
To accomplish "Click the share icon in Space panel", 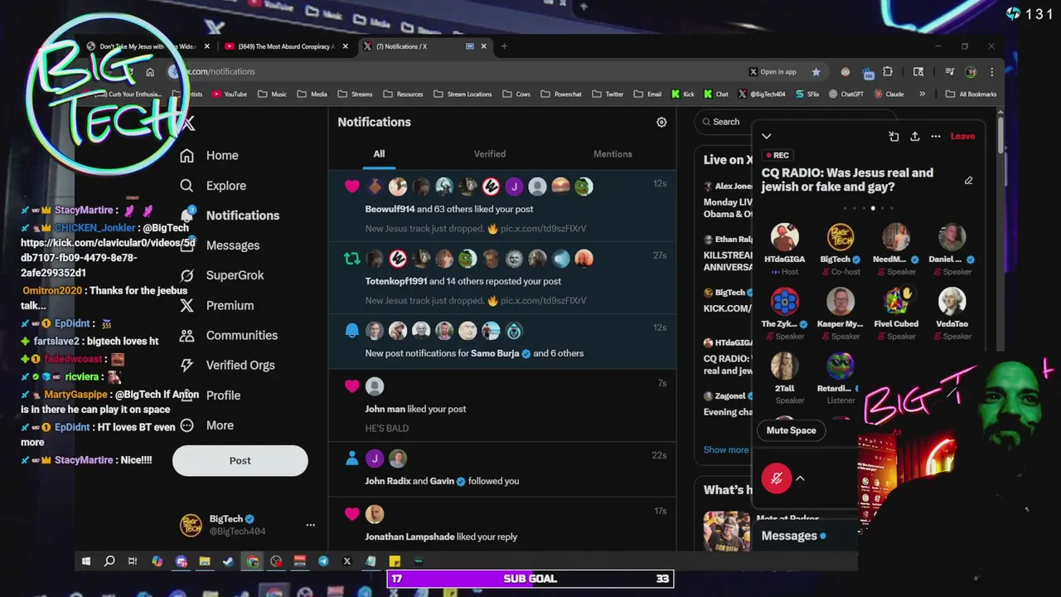I will 915,136.
